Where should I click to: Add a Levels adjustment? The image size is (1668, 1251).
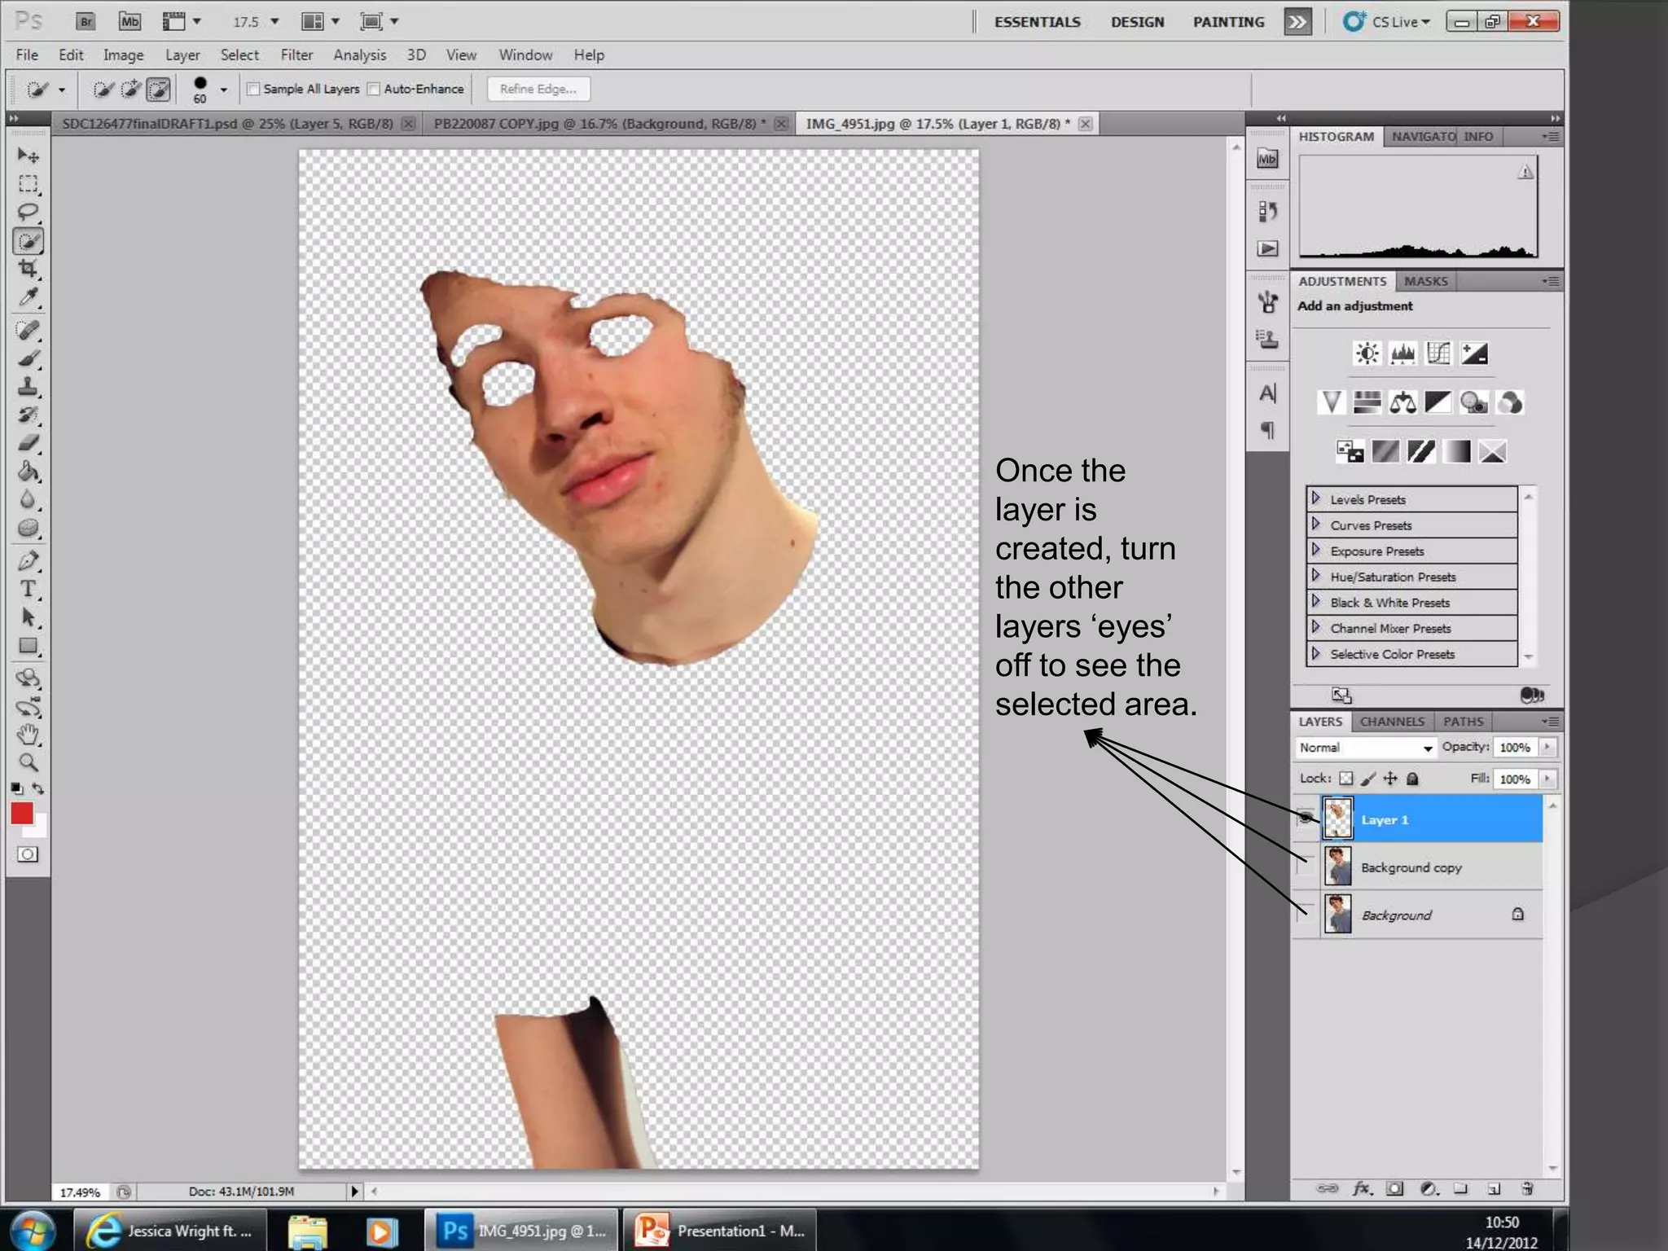point(1402,353)
